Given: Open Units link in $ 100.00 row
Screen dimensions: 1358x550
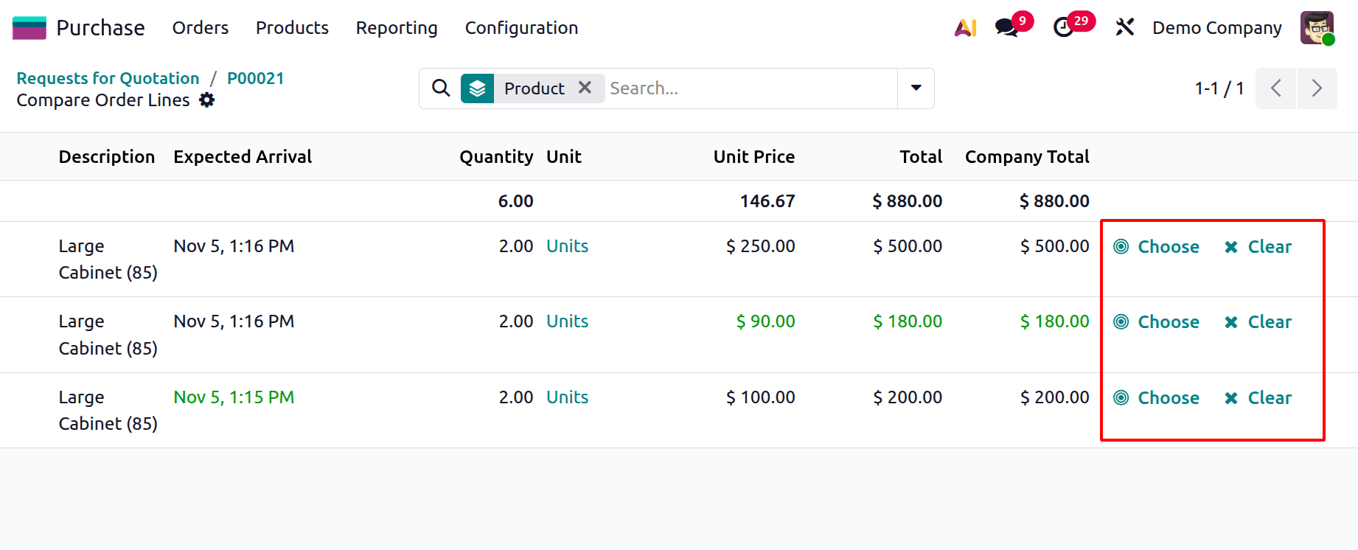Looking at the screenshot, I should tap(567, 397).
